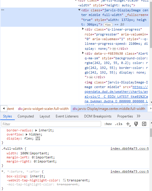Show more tabs with double chevron

(x=138, y=116)
